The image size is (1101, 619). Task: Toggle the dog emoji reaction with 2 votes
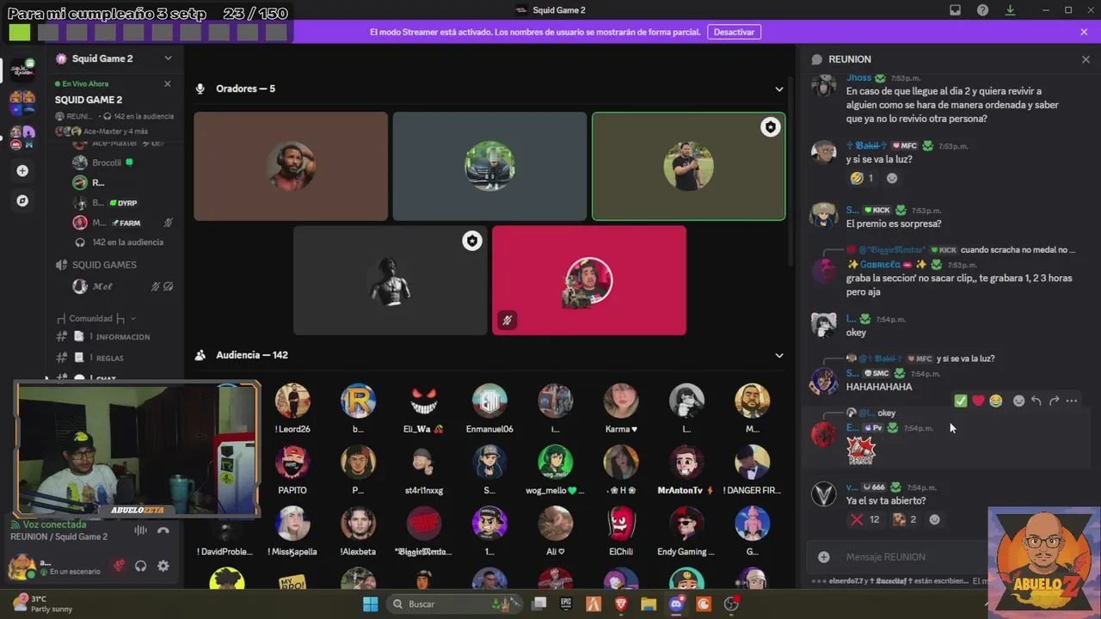(905, 519)
